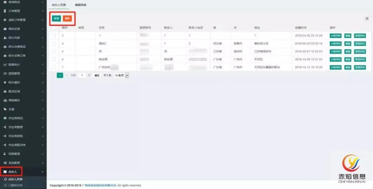This screenshot has width=373, height=189.
Task: Click the orange 删除 button
Action: [67, 18]
